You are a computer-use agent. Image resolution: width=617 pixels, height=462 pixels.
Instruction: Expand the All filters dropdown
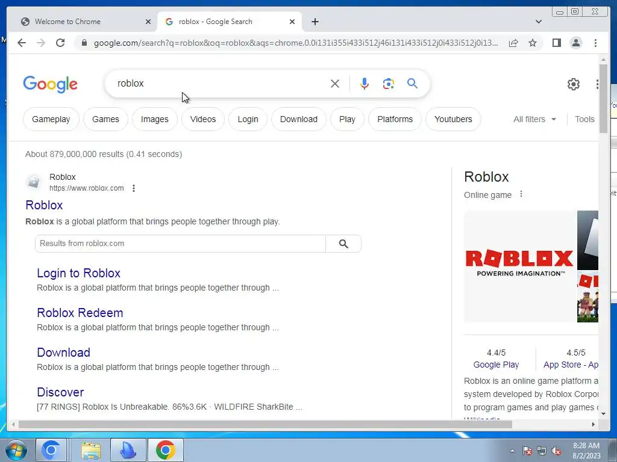pos(535,119)
